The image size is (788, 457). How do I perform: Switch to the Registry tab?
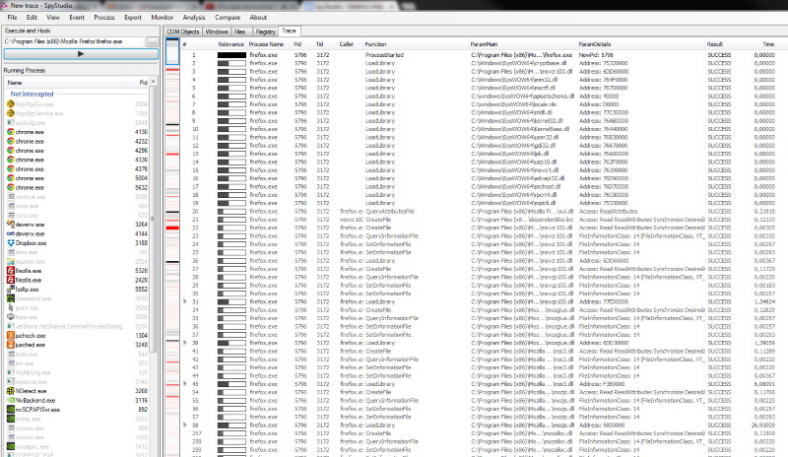[x=265, y=32]
